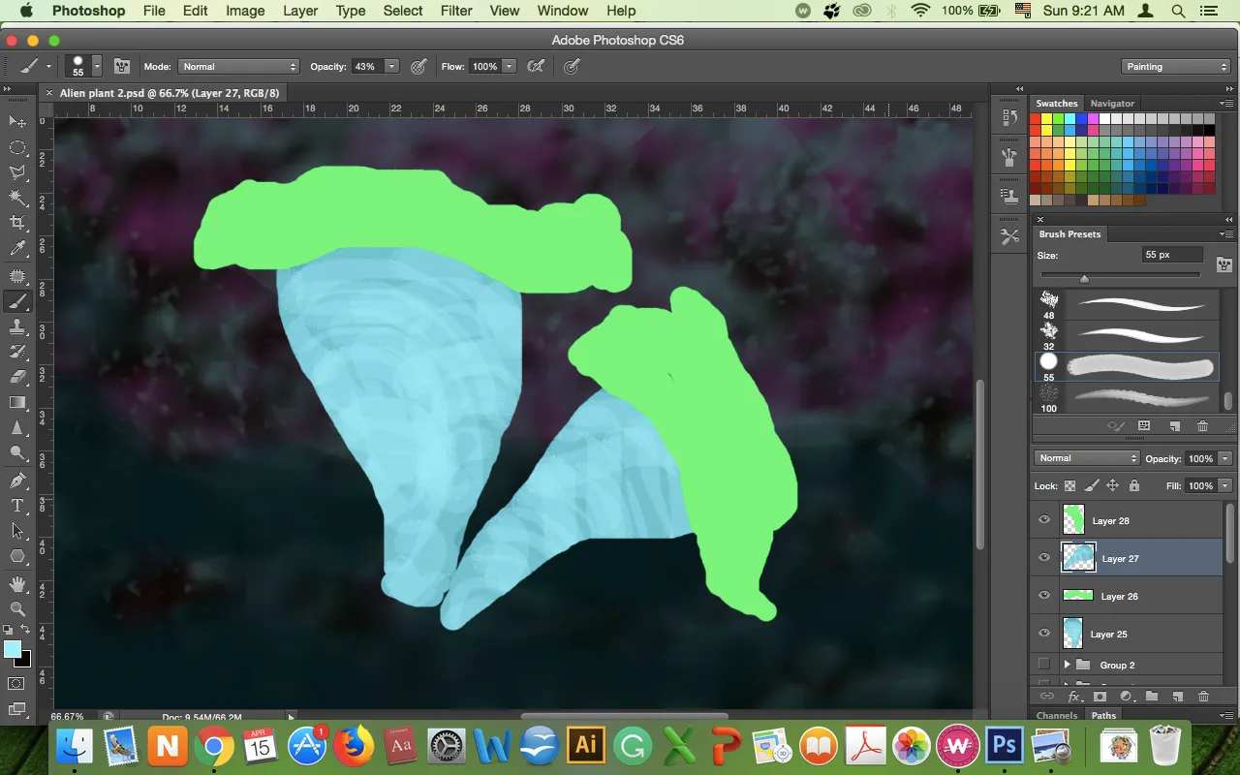The width and height of the screenshot is (1240, 775).
Task: Switch to the Paths tab
Action: 1103,716
